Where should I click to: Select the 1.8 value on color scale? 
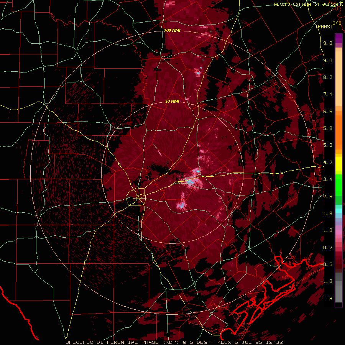click(328, 214)
